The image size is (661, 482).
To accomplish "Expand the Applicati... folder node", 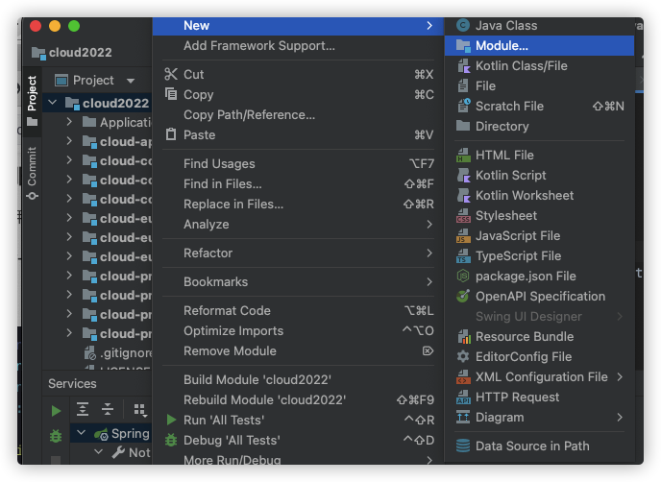I will [x=69, y=122].
